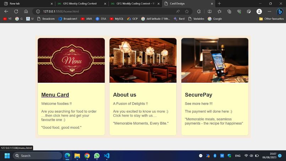The image size is (286, 161).
Task: Open the Broadcom bookmark
Action: 46,19
